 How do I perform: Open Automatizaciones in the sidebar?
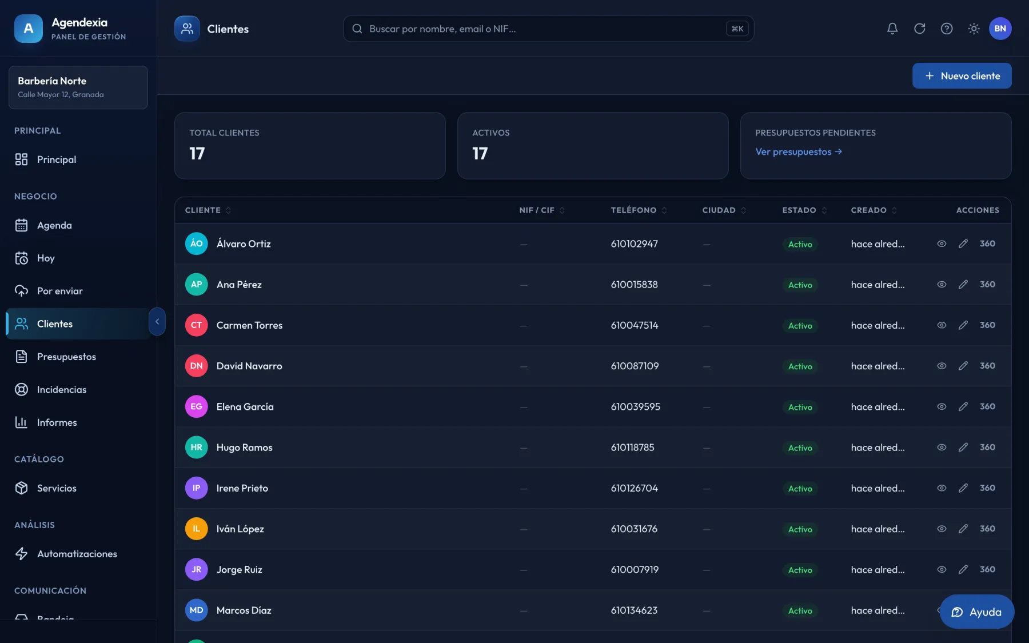point(78,554)
